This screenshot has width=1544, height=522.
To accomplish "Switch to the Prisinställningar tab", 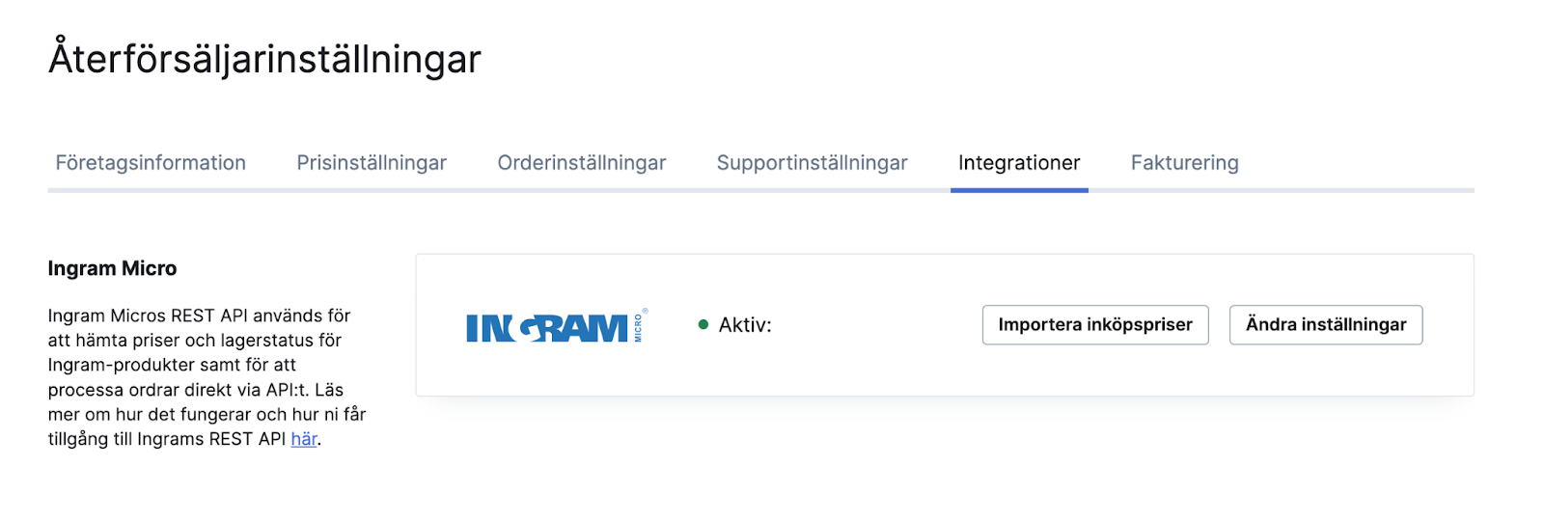I will [x=372, y=163].
